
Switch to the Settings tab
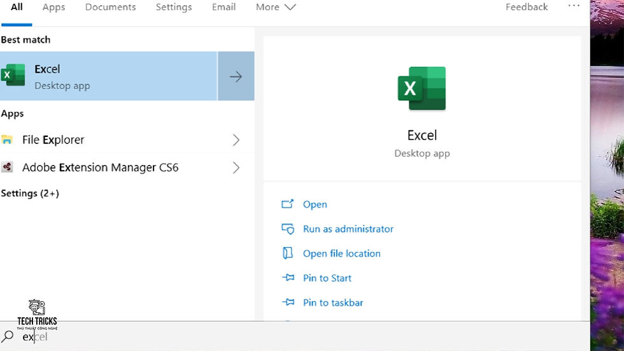(173, 7)
